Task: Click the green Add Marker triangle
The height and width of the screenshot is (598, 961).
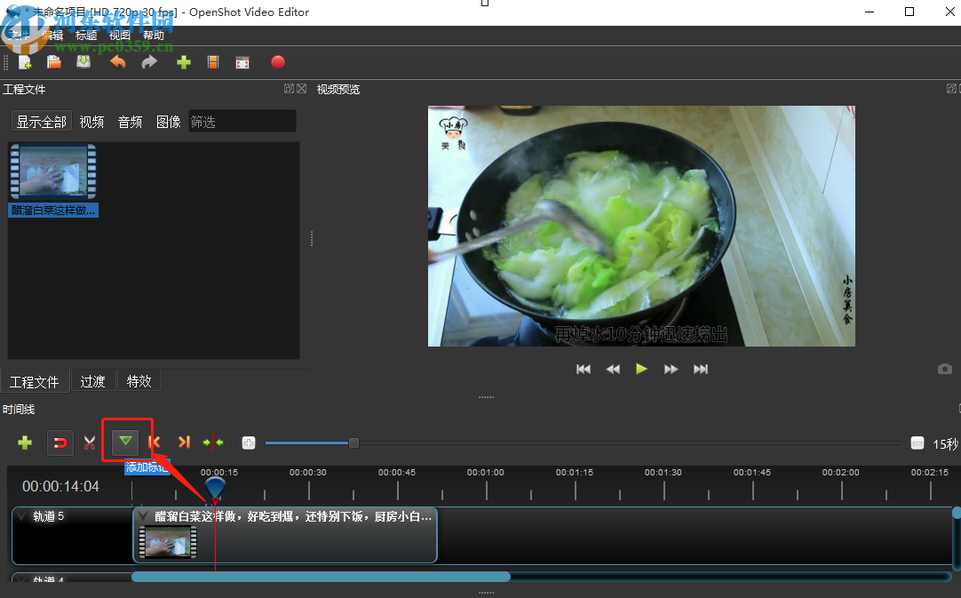Action: click(x=126, y=442)
